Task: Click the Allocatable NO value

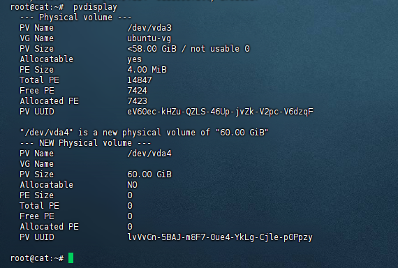Action: [x=132, y=185]
